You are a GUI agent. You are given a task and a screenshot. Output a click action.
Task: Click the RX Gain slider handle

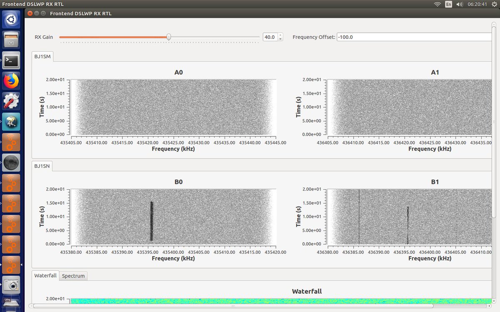tap(169, 37)
